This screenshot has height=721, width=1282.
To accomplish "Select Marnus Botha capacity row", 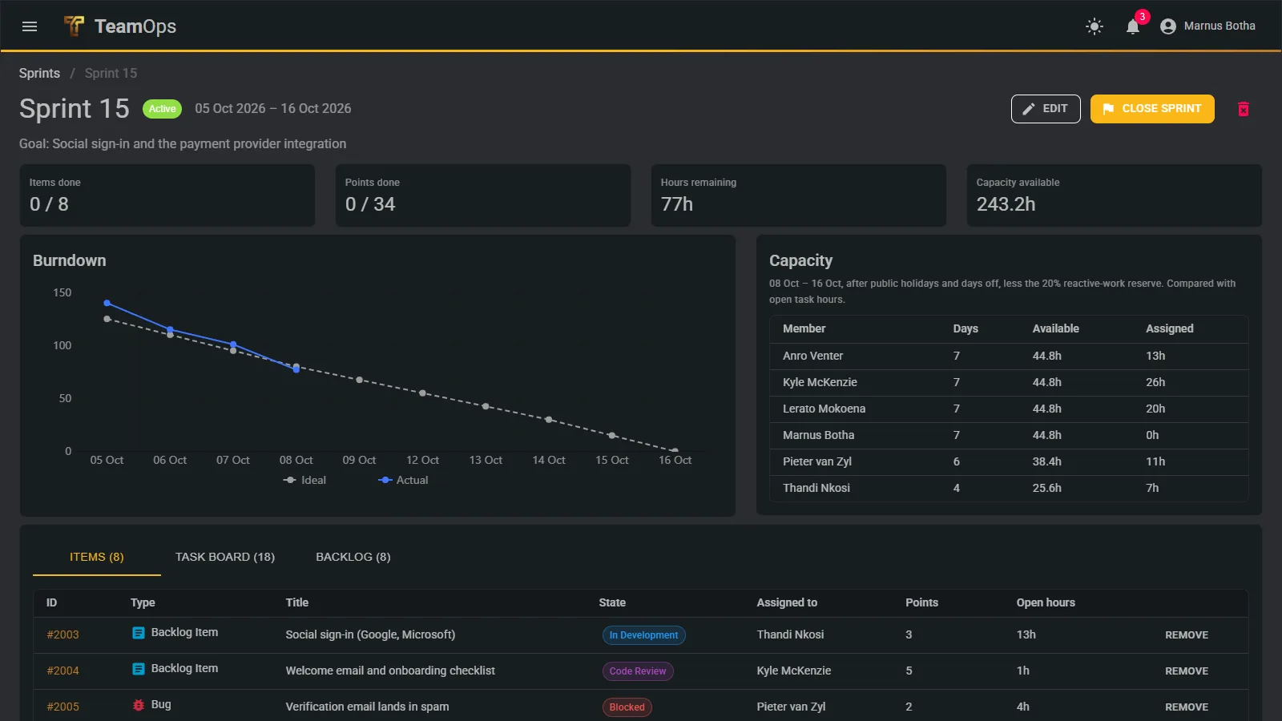I will pos(1009,435).
